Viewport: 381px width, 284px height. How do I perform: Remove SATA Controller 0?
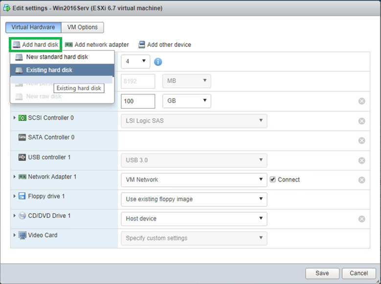361,141
